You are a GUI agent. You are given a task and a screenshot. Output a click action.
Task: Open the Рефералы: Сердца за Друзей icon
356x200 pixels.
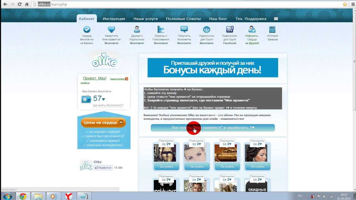pyautogui.click(x=252, y=29)
